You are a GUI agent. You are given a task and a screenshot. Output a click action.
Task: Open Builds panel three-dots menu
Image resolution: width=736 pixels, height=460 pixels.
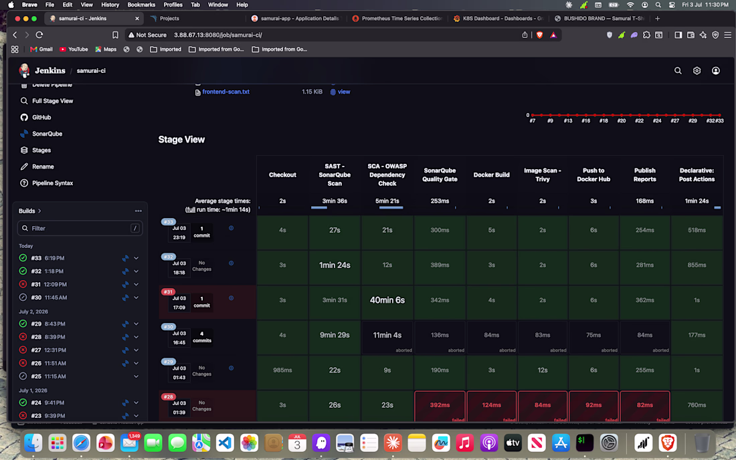(138, 211)
